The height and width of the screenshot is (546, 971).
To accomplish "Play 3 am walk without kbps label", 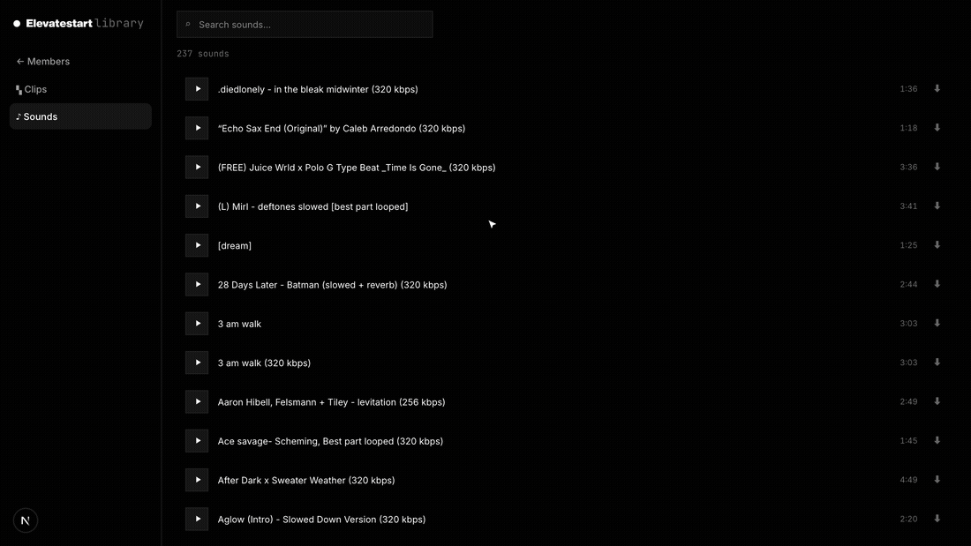I will click(x=197, y=324).
